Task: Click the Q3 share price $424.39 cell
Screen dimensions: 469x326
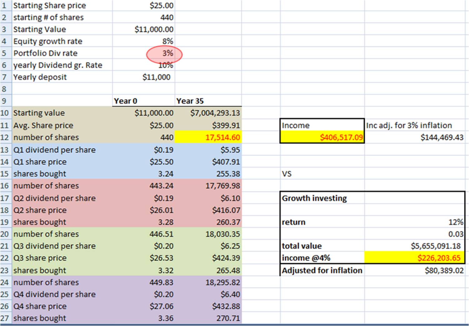Action: tap(208, 258)
